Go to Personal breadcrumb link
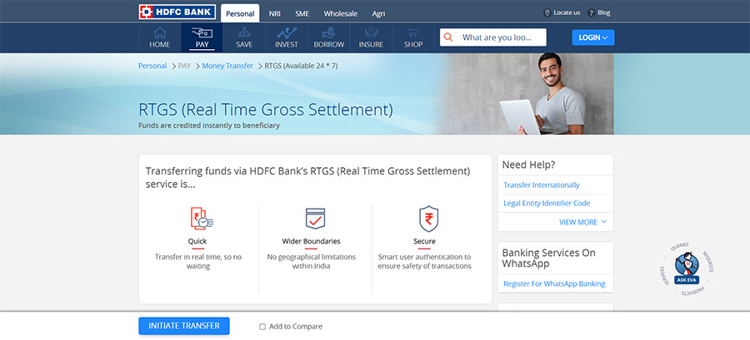Screen dimensions: 750x340 (x=152, y=66)
